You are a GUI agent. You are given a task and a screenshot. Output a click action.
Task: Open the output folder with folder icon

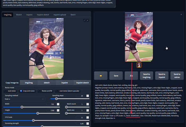[x=101, y=76]
